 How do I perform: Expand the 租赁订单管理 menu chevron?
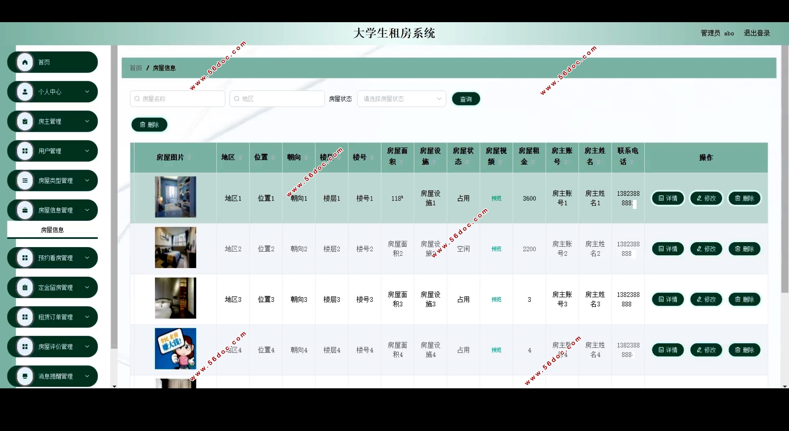coord(87,317)
